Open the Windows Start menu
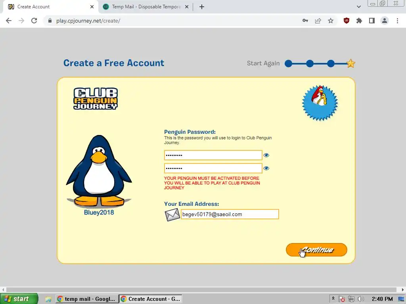The height and width of the screenshot is (304, 406). point(19,299)
